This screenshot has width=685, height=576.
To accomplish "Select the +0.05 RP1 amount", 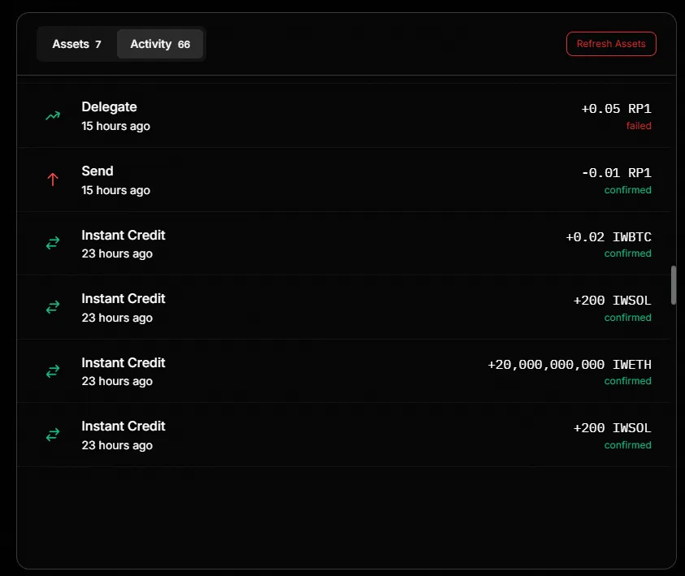I will click(616, 108).
